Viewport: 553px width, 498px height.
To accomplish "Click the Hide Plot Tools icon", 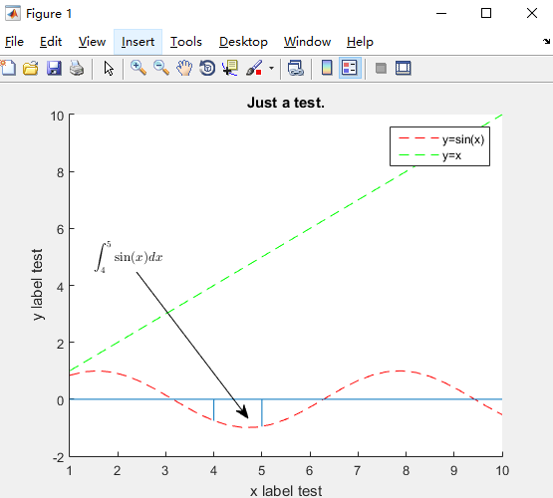I will click(x=381, y=68).
